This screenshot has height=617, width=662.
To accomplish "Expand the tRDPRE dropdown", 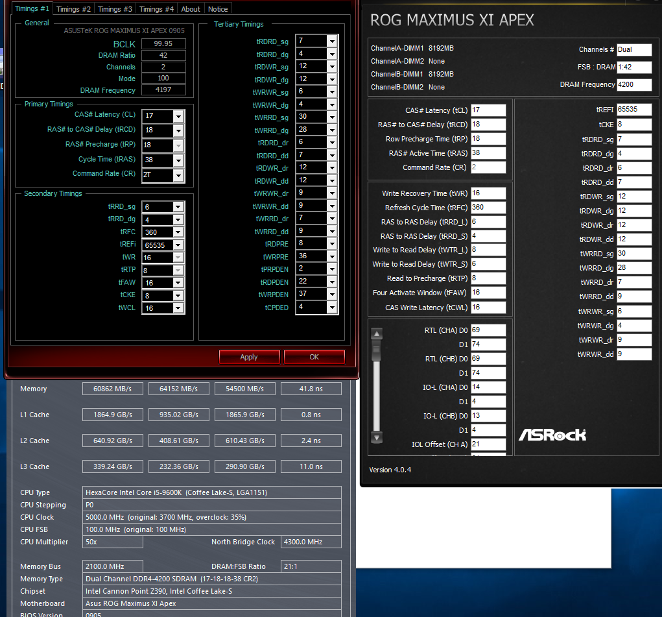I will [x=332, y=244].
